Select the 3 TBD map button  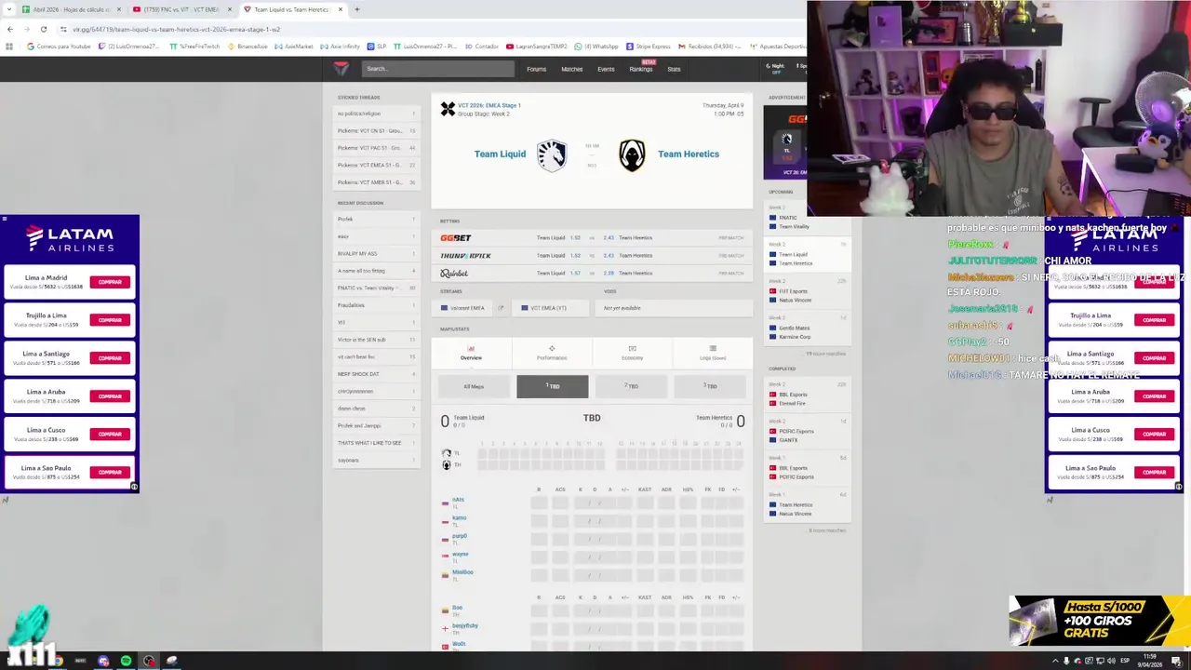710,386
